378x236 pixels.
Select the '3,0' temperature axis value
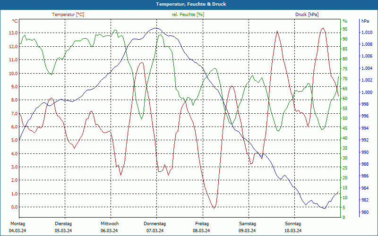pyautogui.click(x=14, y=167)
